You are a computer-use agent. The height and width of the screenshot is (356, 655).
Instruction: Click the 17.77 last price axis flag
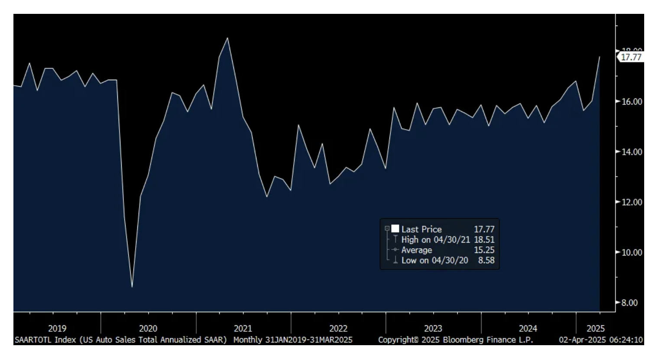coord(630,57)
